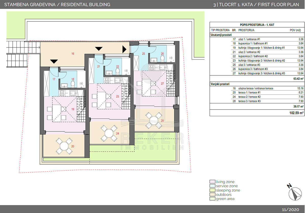This screenshot has width=305, height=213.
Task: Select the round table on terrace 20
Action: click(x=64, y=146)
